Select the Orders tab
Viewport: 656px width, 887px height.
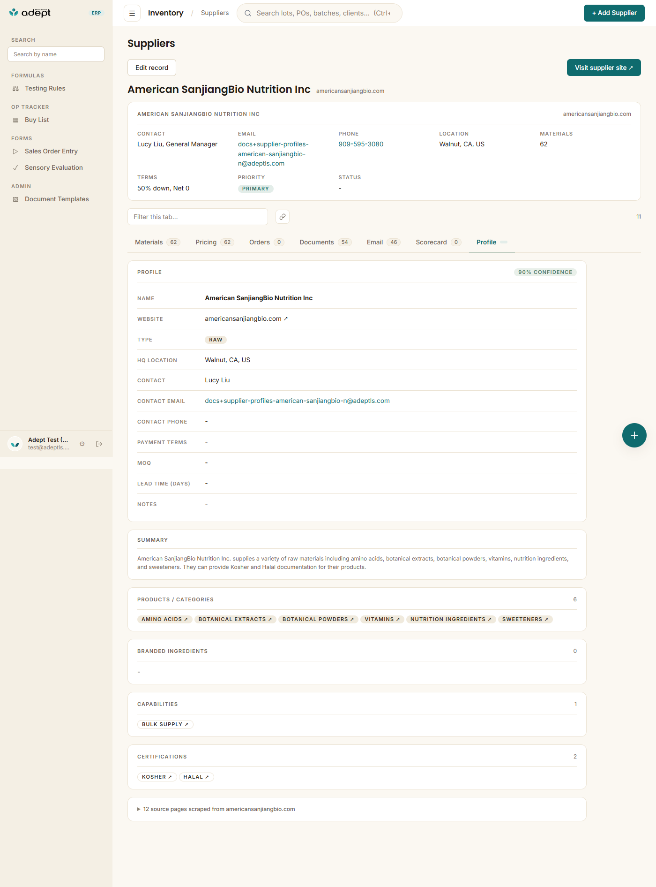click(x=267, y=242)
